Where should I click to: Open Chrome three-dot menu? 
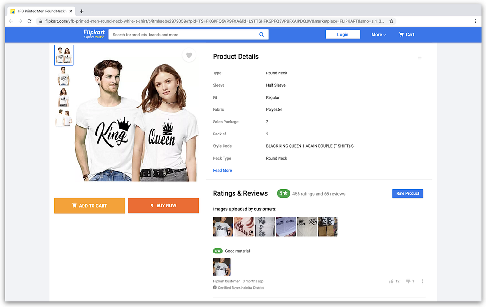(475, 21)
